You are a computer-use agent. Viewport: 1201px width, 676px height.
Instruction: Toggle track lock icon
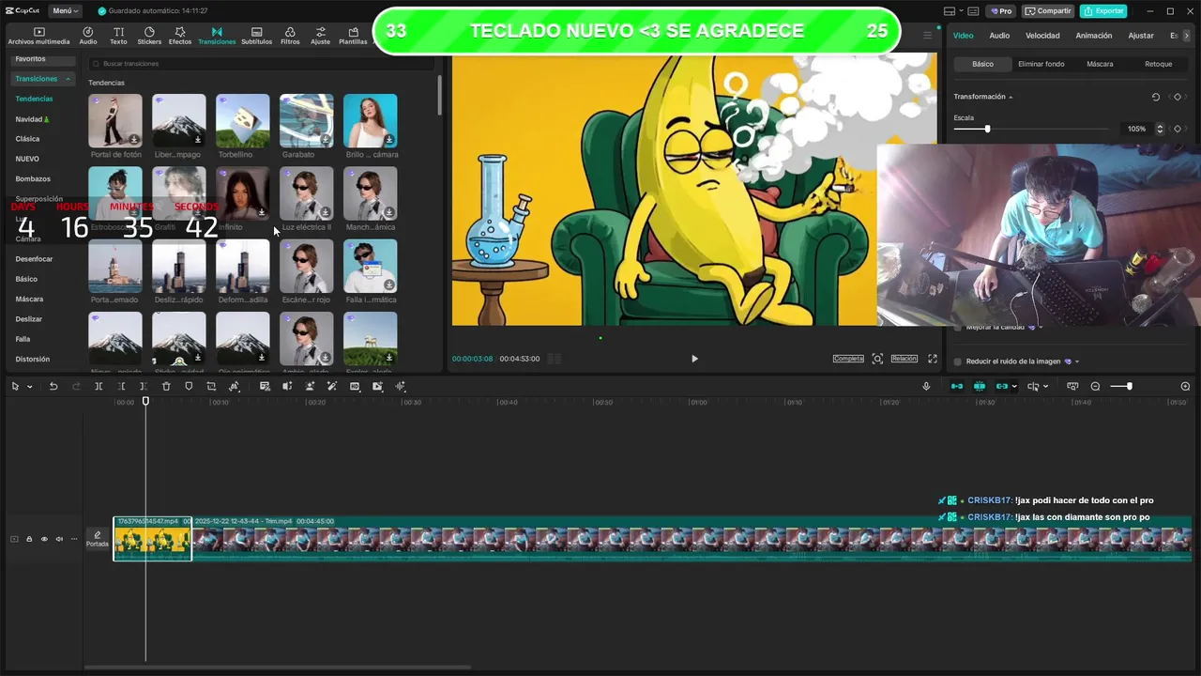[x=29, y=539]
